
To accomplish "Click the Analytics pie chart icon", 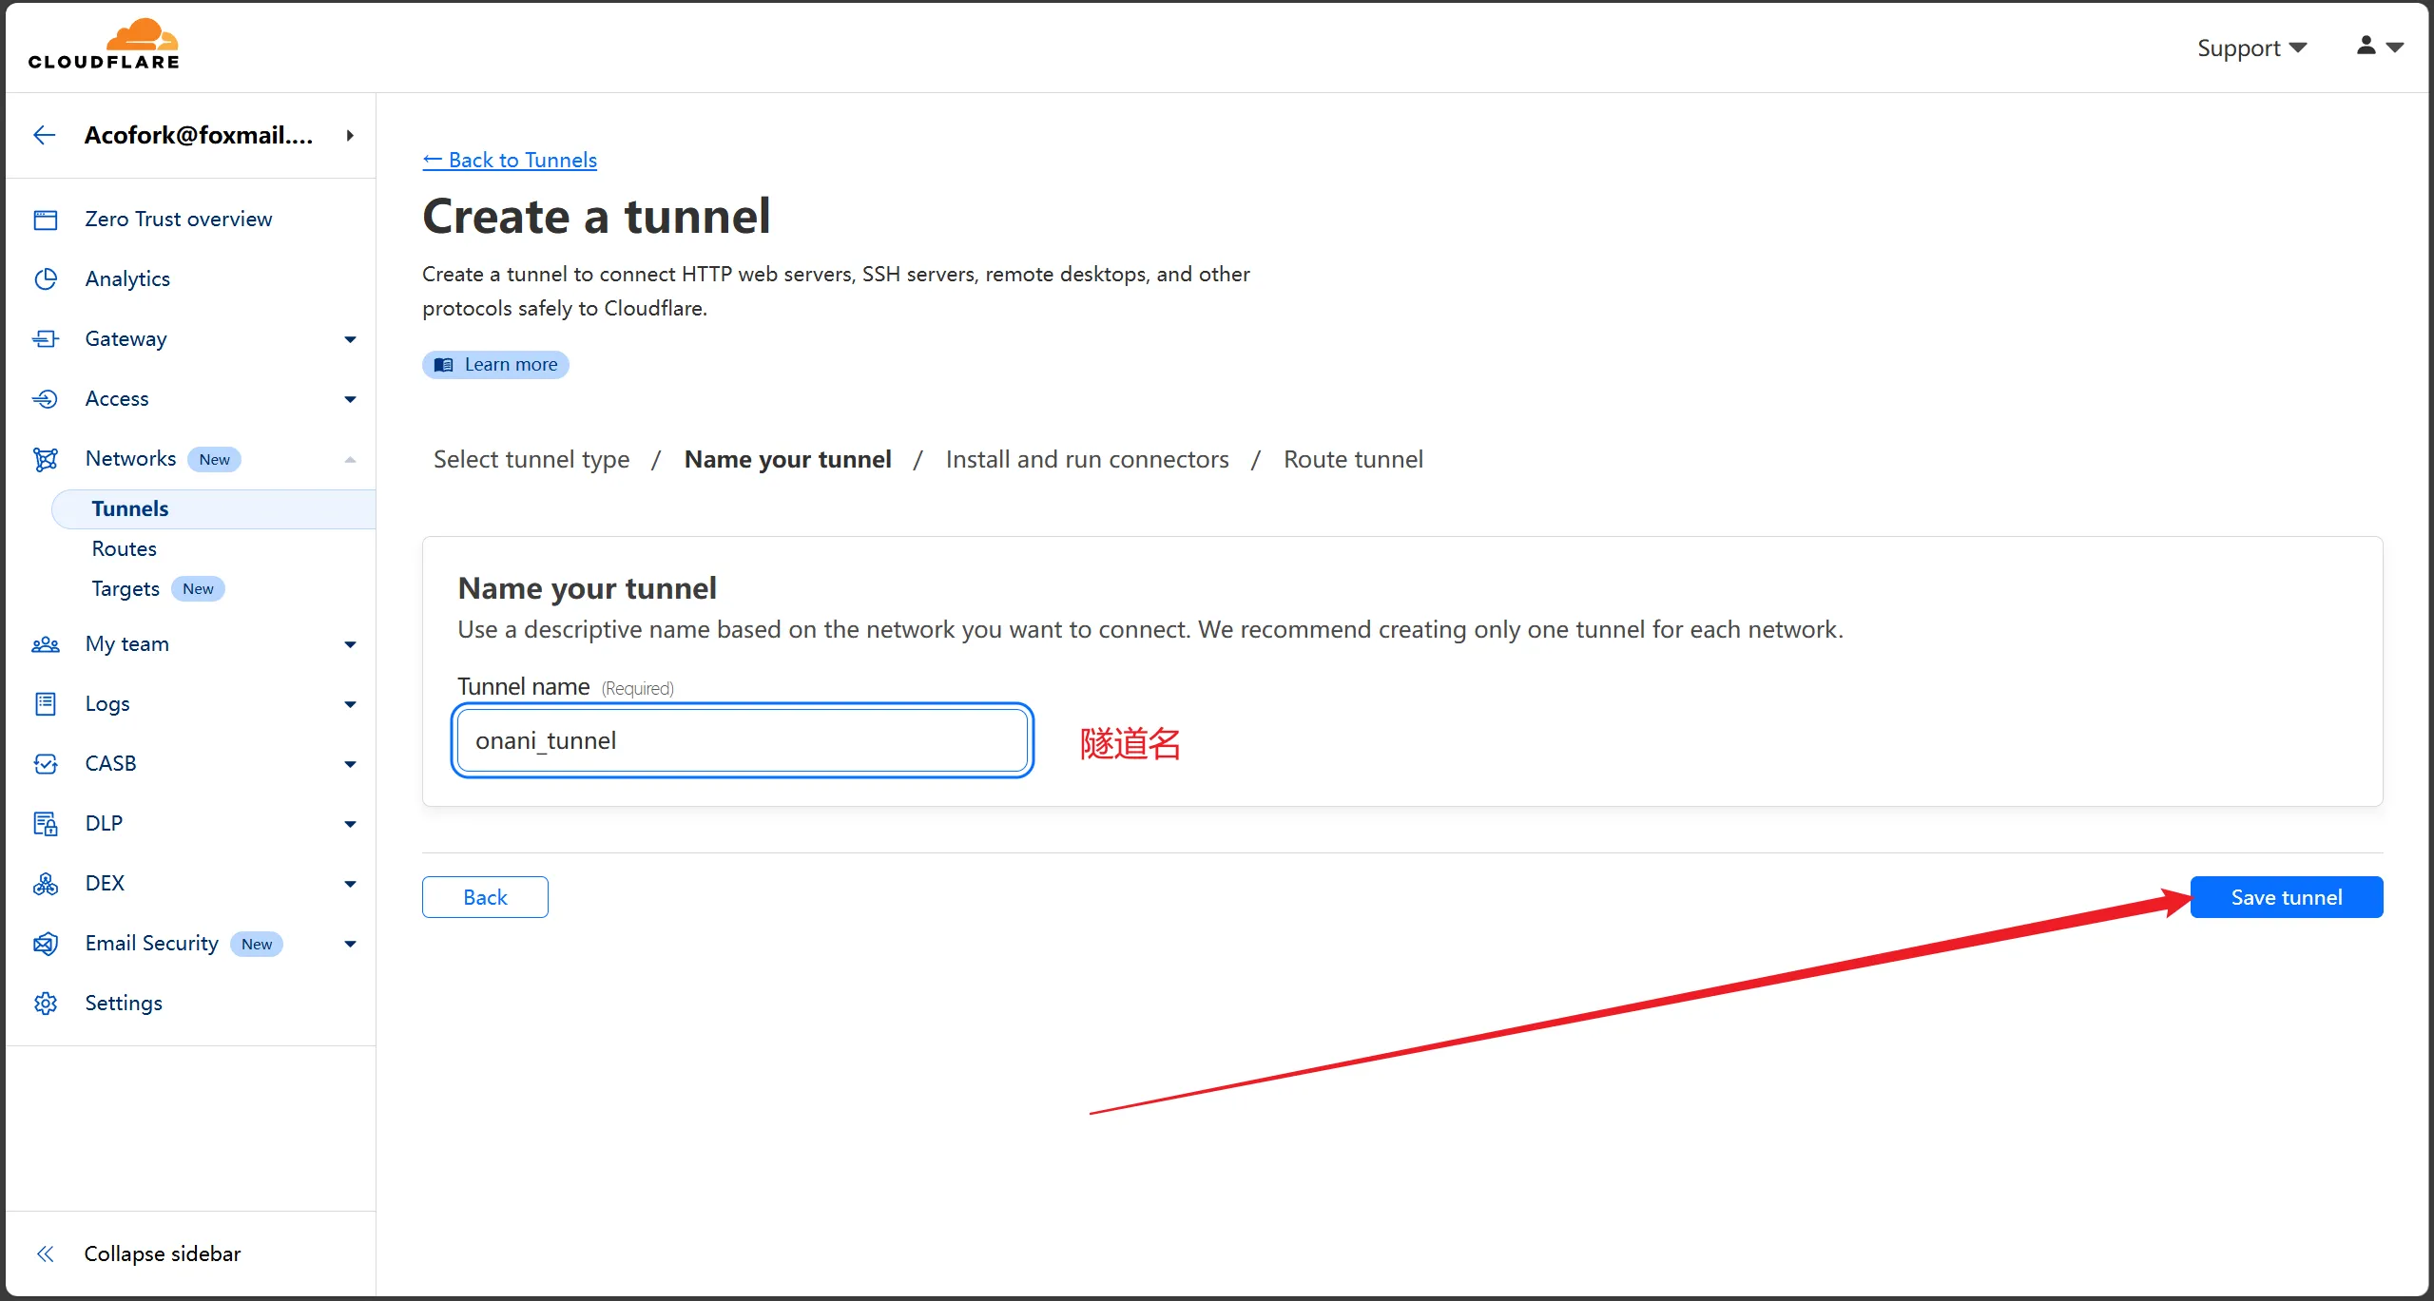I will [46, 279].
